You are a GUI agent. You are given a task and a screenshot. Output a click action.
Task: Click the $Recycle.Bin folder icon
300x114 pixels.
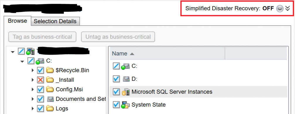point(50,70)
